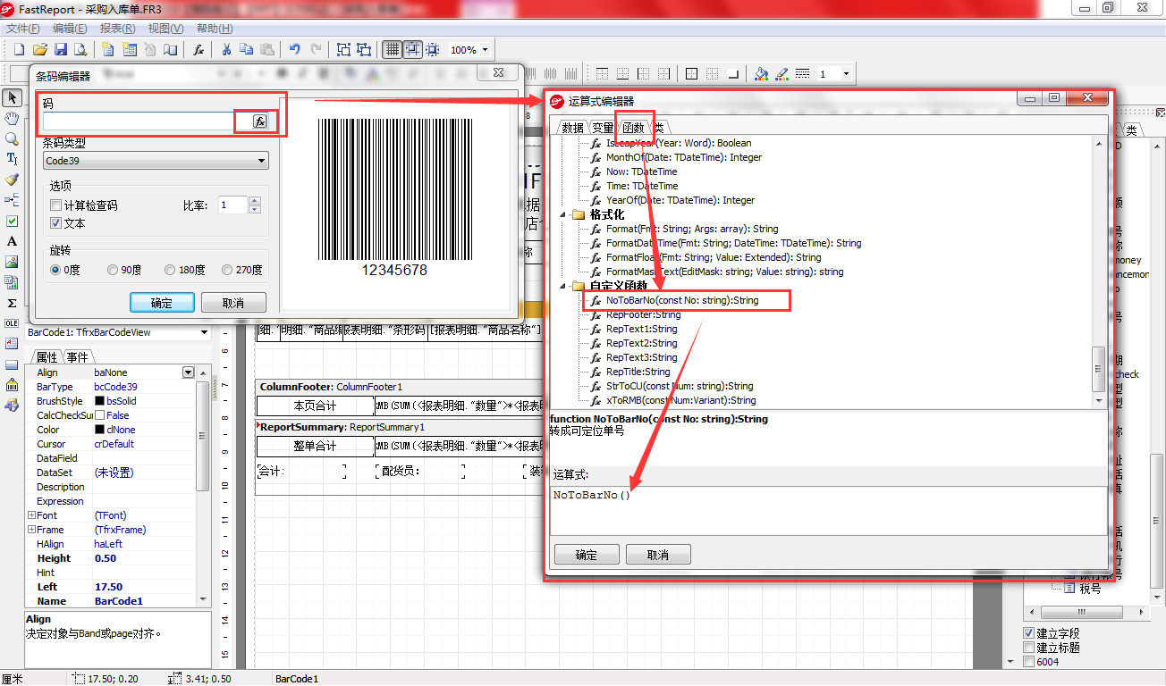
Task: Click the Undo arrow icon
Action: pyautogui.click(x=295, y=50)
